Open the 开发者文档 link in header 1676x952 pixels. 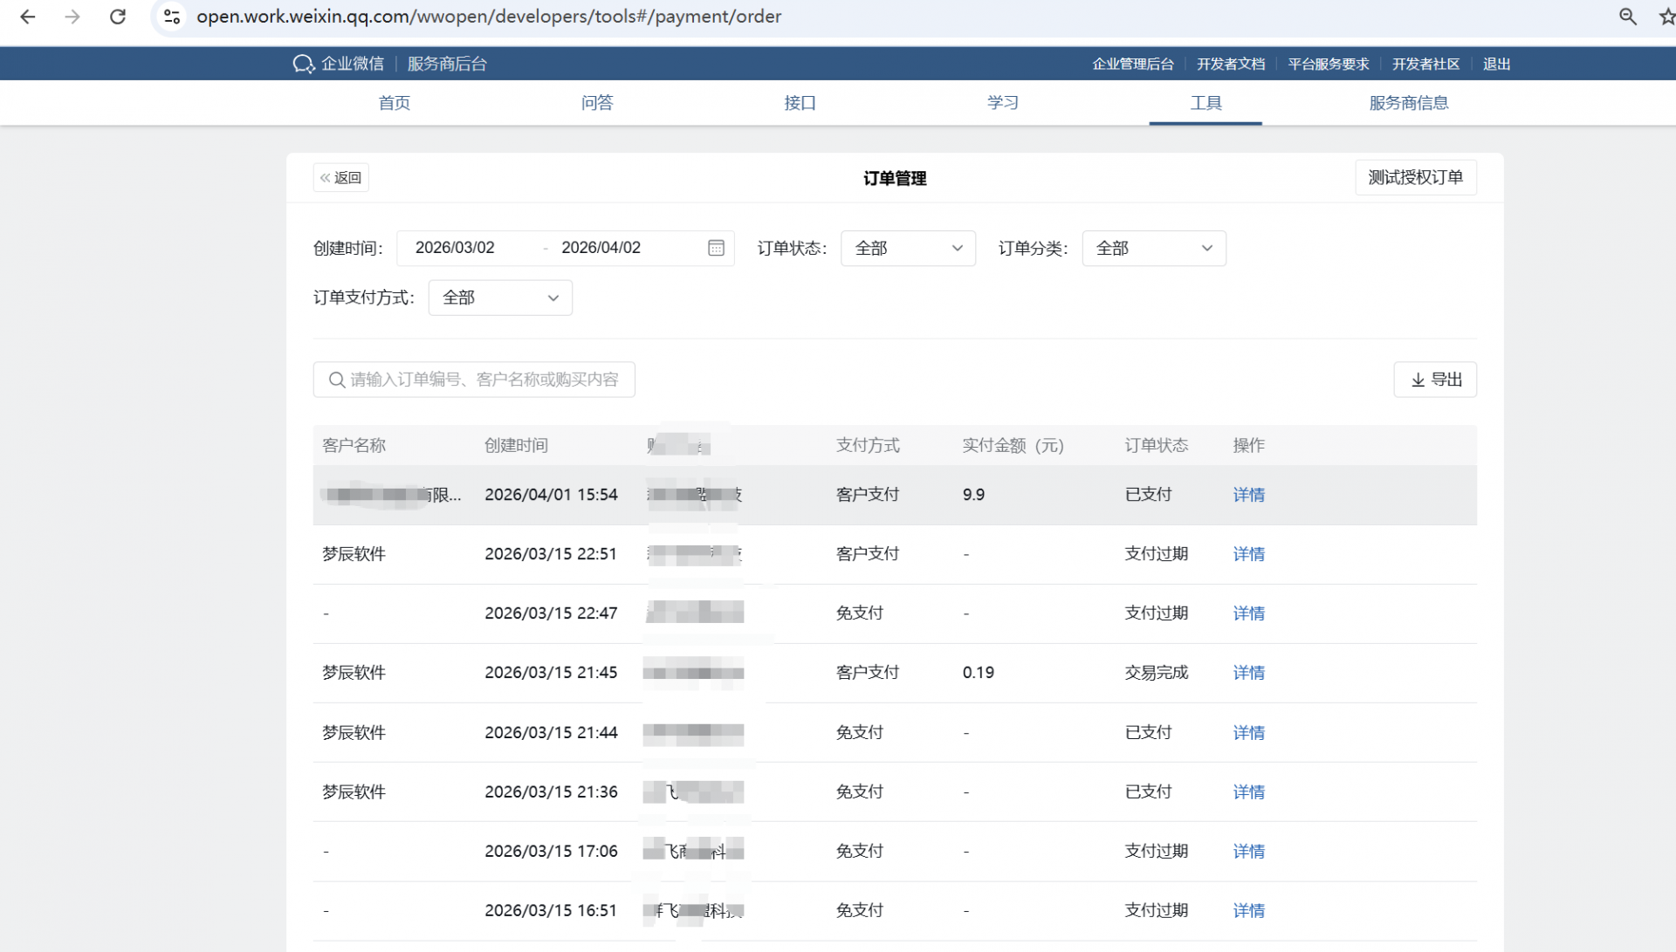1230,64
